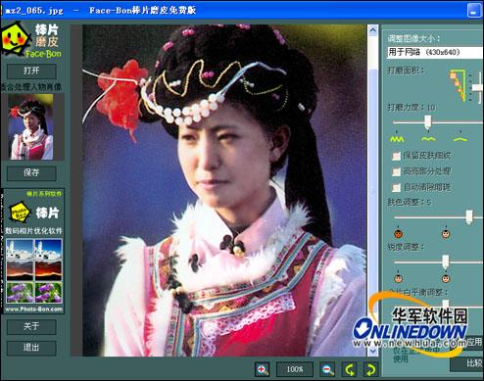
Task: Click the polish area diagram icon
Action: (x=458, y=85)
